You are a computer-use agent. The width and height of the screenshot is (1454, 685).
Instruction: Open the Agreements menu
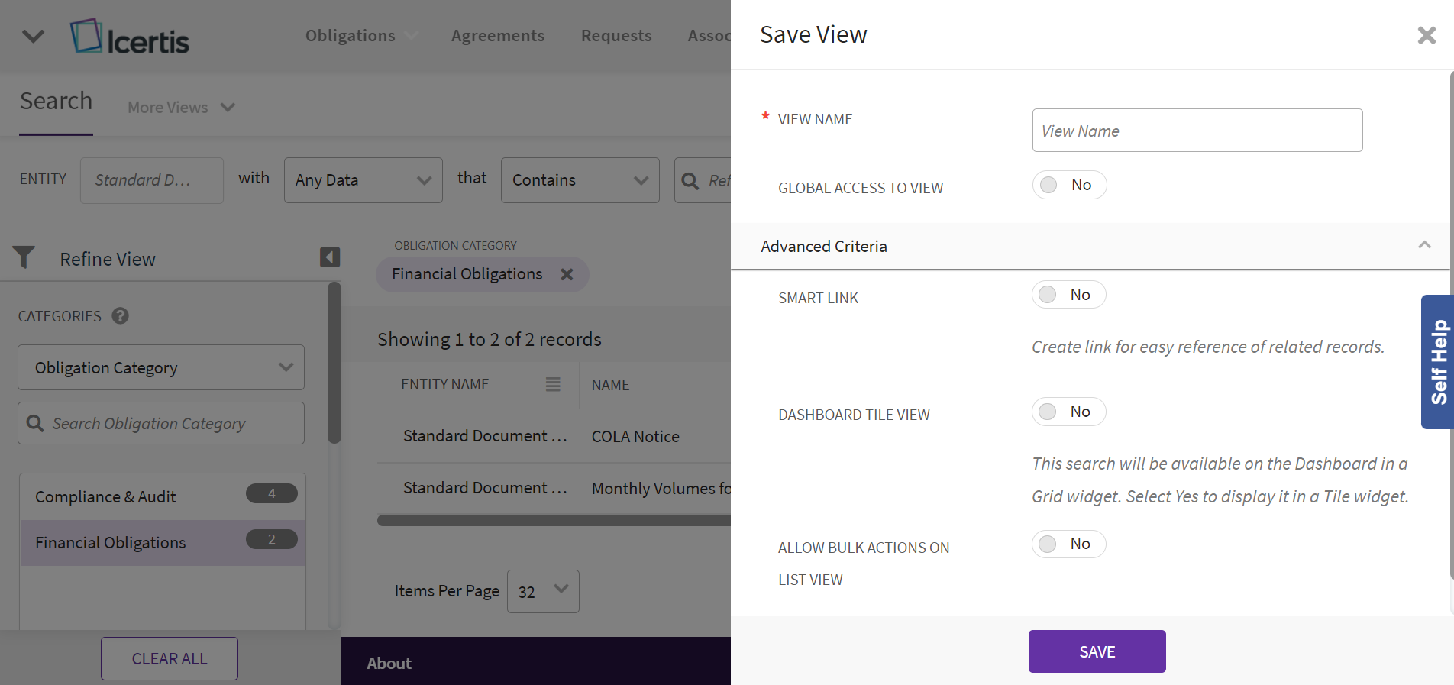click(497, 36)
